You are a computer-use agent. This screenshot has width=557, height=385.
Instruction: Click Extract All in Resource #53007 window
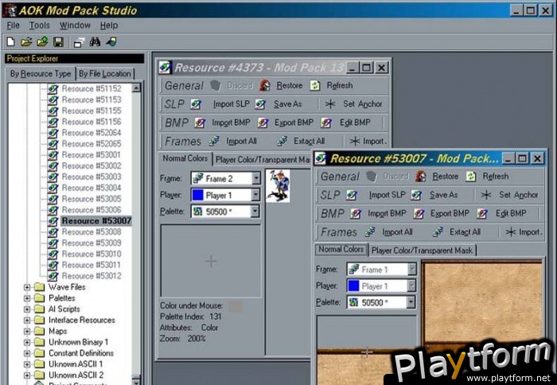tap(457, 232)
